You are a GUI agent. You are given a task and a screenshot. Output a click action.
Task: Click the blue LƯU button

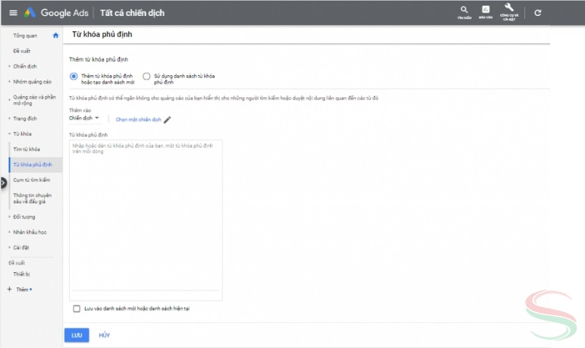pyautogui.click(x=77, y=335)
